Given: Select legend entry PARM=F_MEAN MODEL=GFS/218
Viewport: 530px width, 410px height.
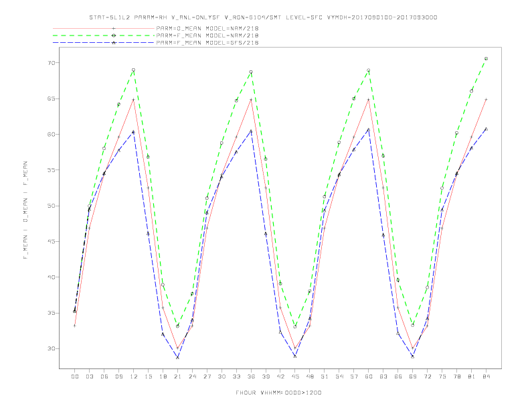Looking at the screenshot, I should [207, 43].
